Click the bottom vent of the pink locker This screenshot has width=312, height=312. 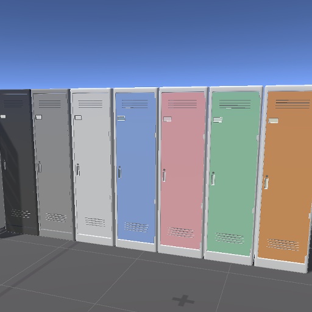(181, 232)
